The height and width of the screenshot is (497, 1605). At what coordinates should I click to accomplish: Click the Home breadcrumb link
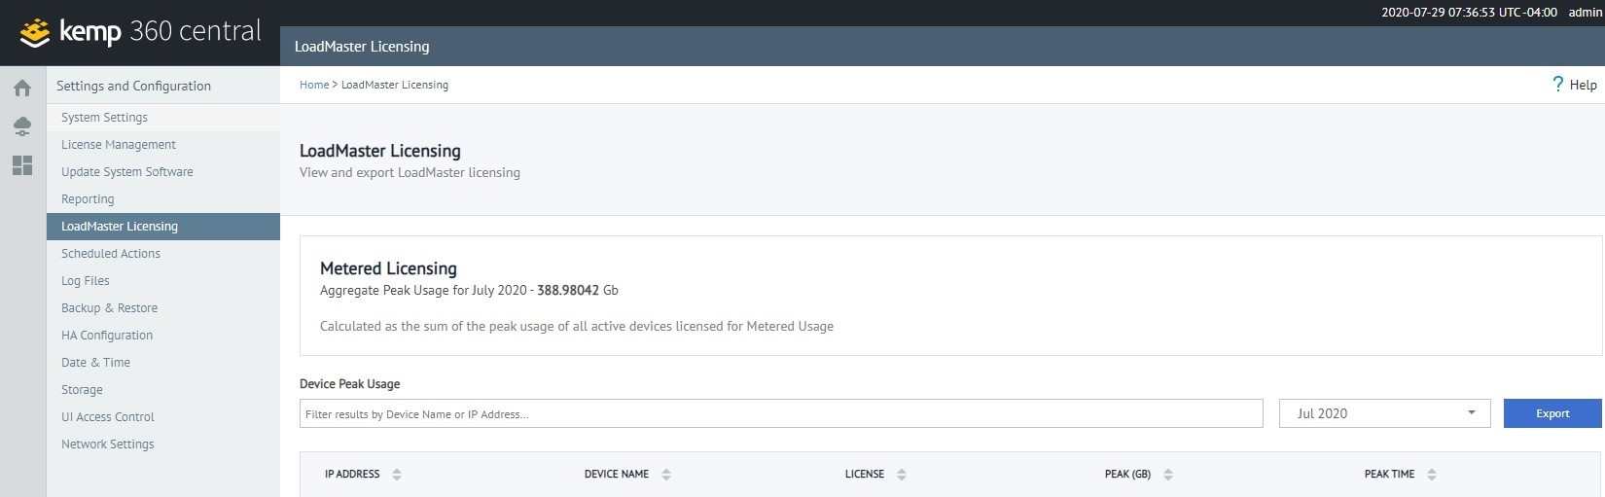pos(314,85)
